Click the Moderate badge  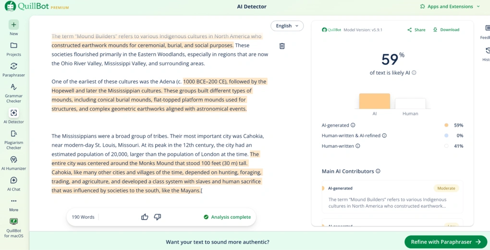click(x=446, y=189)
